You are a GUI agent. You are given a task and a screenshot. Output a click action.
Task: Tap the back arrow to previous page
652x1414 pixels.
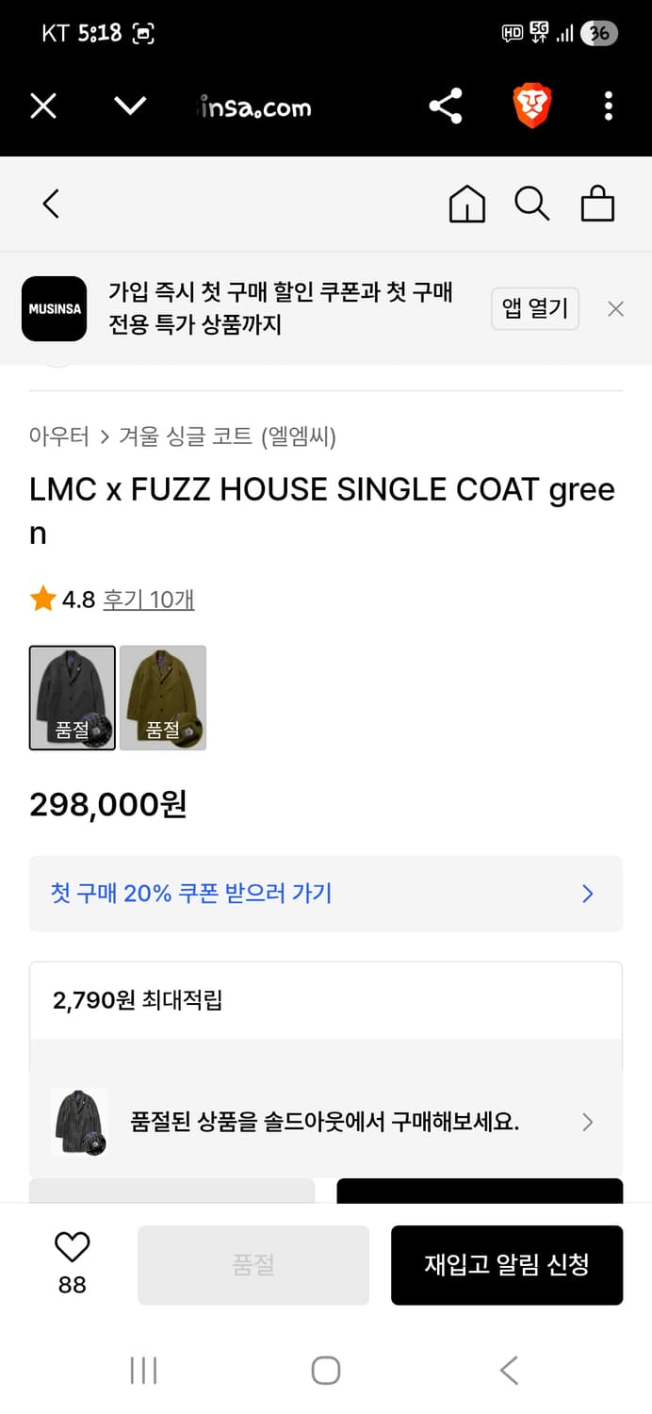[51, 203]
